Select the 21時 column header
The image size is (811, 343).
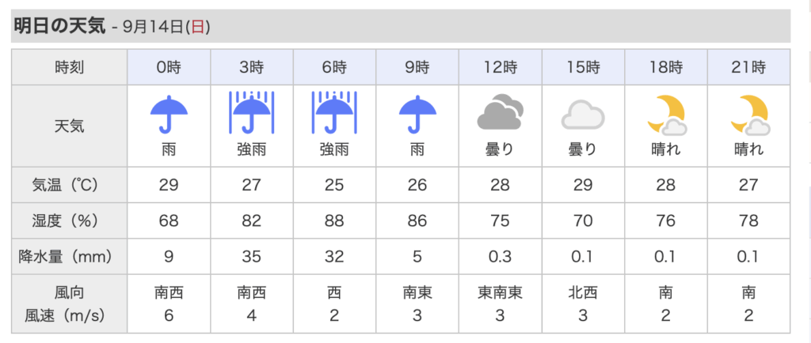click(x=749, y=67)
